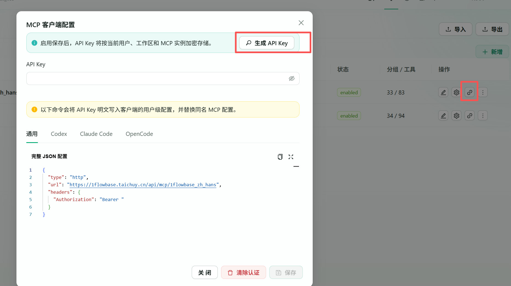Close the MCP 客户端配置 dialog with X

click(x=301, y=23)
